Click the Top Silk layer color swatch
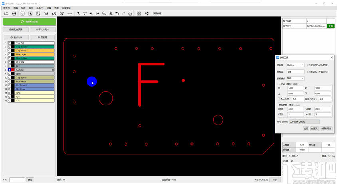The image size is (337, 184). tap(13, 43)
